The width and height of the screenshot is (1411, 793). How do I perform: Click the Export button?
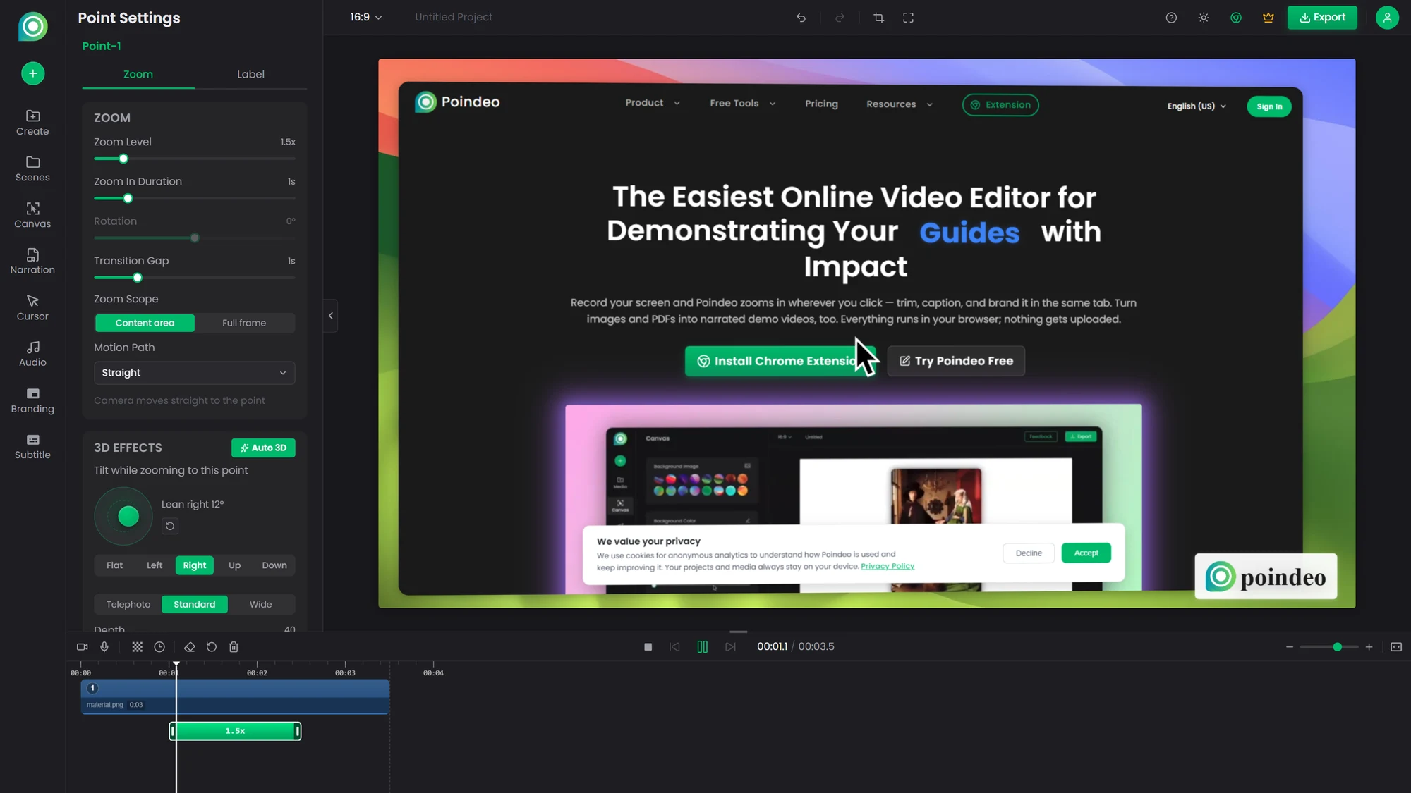click(1322, 18)
